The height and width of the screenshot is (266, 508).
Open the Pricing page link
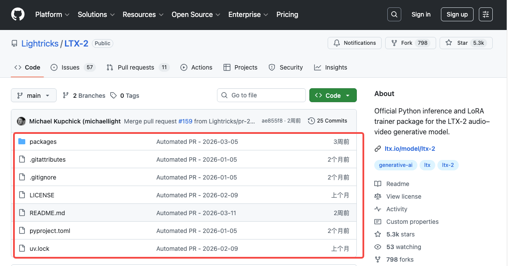[287, 14]
